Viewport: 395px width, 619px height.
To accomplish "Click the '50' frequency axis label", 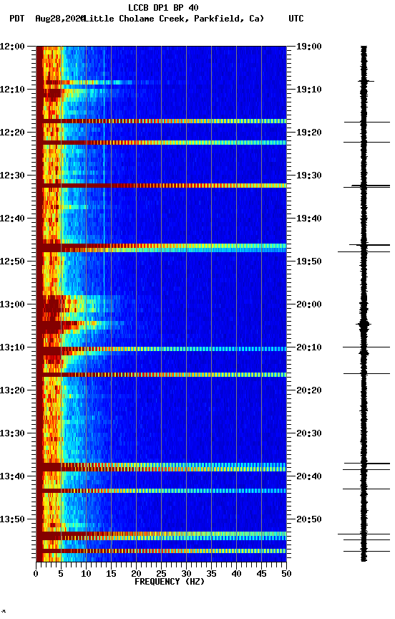I will 286,575.
